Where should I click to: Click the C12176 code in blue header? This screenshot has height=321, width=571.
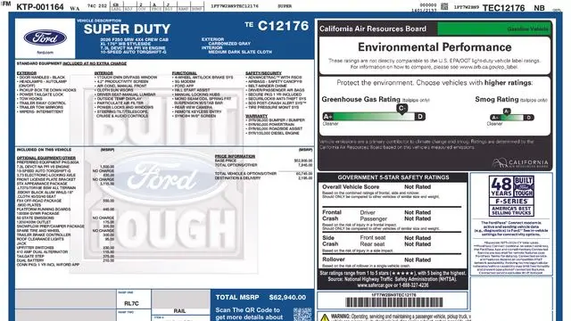283,26
